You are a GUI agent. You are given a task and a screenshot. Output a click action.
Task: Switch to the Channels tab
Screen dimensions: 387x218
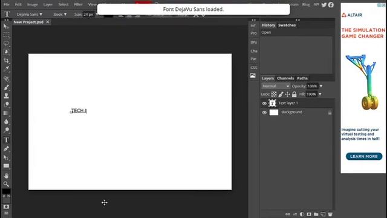coord(285,78)
